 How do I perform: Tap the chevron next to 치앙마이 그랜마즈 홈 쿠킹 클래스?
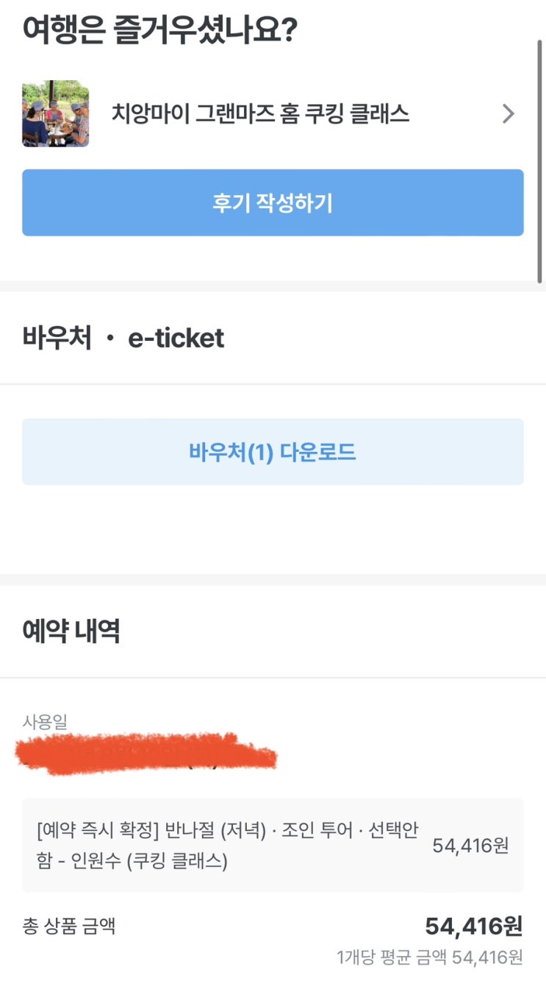pos(508,114)
